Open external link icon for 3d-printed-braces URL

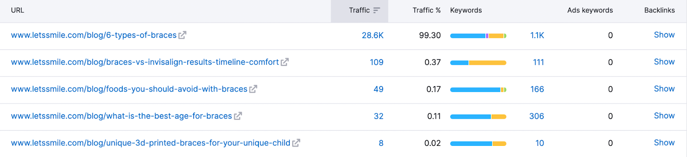coord(296,143)
